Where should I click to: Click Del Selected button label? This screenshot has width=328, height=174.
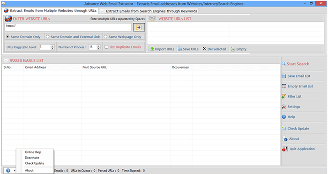(216, 49)
